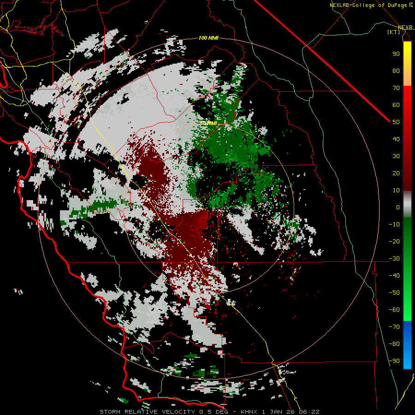Click the -40 scale value
Image resolution: width=415 pixels, height=415 pixels.
[x=394, y=276]
